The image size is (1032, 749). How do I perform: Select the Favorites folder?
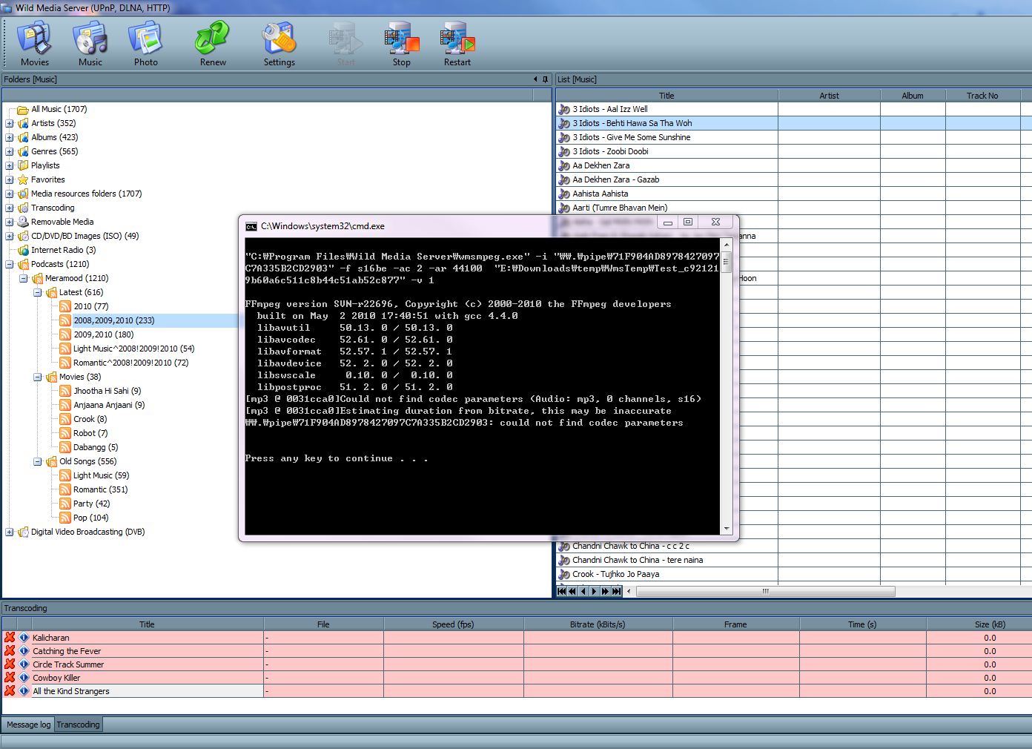(47, 179)
